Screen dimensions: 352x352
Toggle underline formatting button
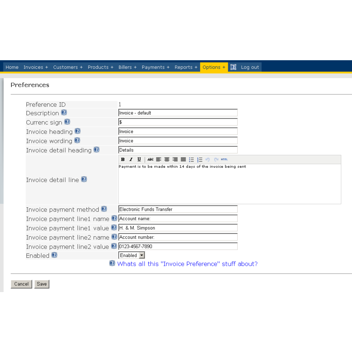tap(139, 159)
